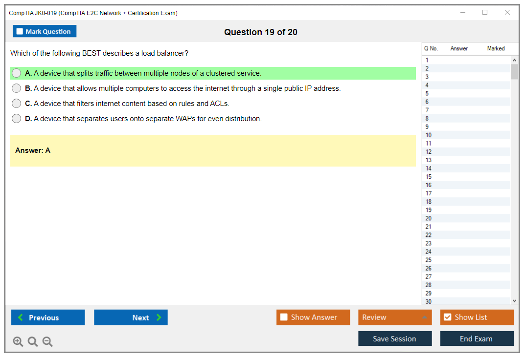526x359 pixels.
Task: Click the zoom in magnifier icon
Action: pos(18,342)
